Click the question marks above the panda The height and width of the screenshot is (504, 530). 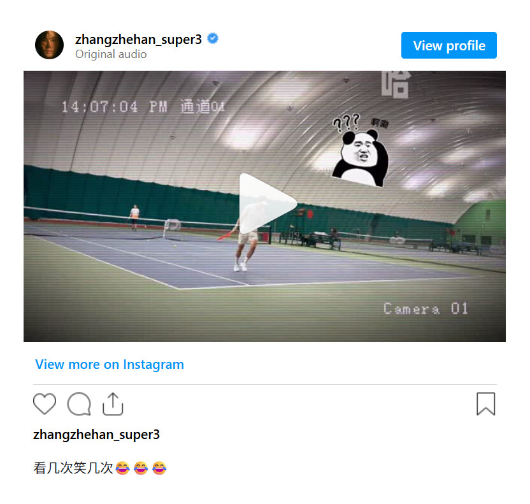(347, 122)
